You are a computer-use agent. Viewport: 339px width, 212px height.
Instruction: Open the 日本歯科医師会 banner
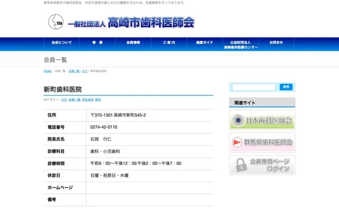pyautogui.click(x=262, y=120)
